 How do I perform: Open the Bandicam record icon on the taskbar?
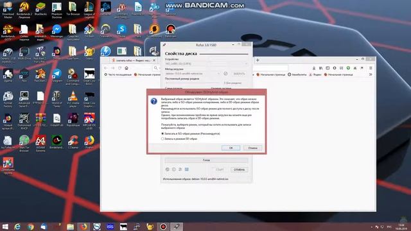click(x=163, y=227)
